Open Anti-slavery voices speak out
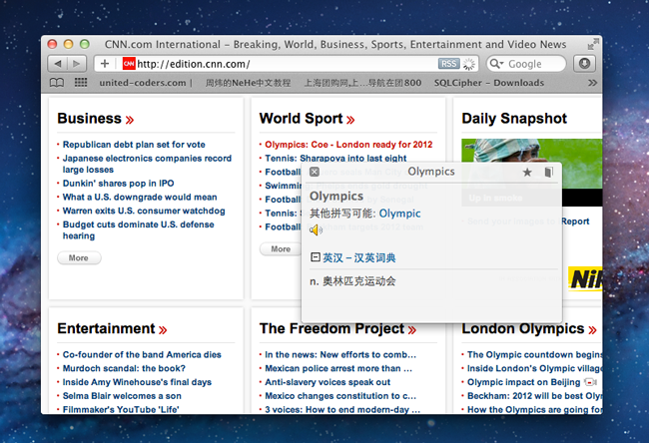The height and width of the screenshot is (443, 649). [327, 382]
